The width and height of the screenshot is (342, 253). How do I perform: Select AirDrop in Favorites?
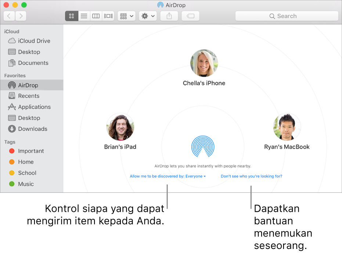32,85
